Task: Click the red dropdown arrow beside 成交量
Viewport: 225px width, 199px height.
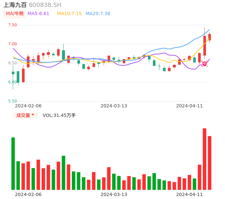Action: 33,115
